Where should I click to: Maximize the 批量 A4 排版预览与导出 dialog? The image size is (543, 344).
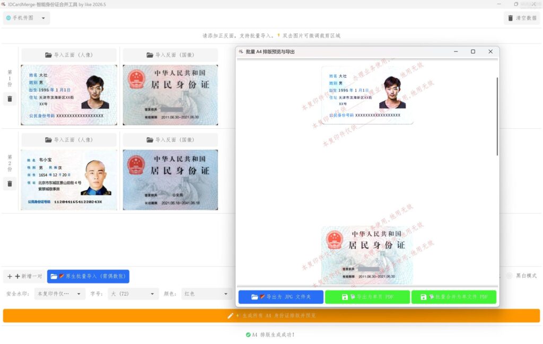473,51
